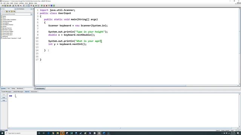The height and width of the screenshot is (135, 241).
Task: Click the blue square toolbar icon
Action: [x=52, y=6]
